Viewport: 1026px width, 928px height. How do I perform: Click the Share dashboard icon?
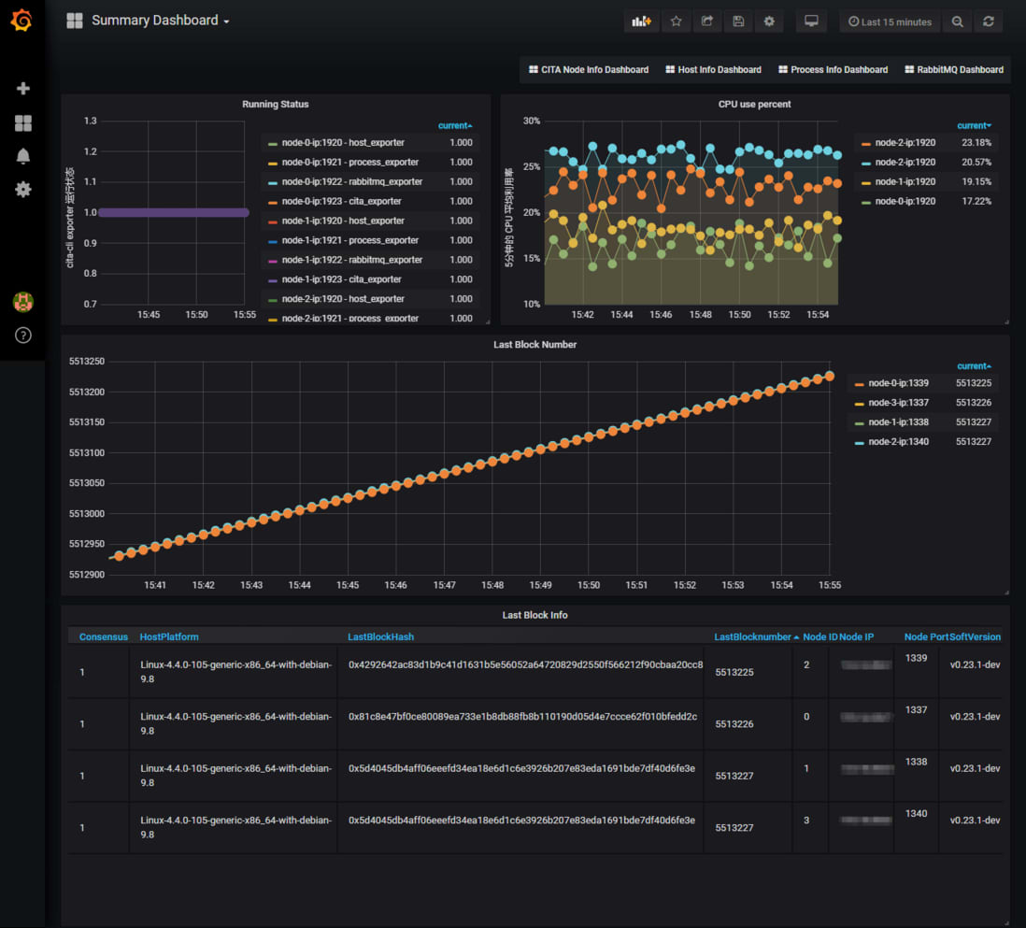tap(707, 21)
